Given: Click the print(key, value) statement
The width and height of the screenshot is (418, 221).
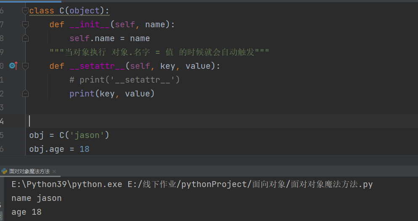Looking at the screenshot, I should [x=112, y=94].
